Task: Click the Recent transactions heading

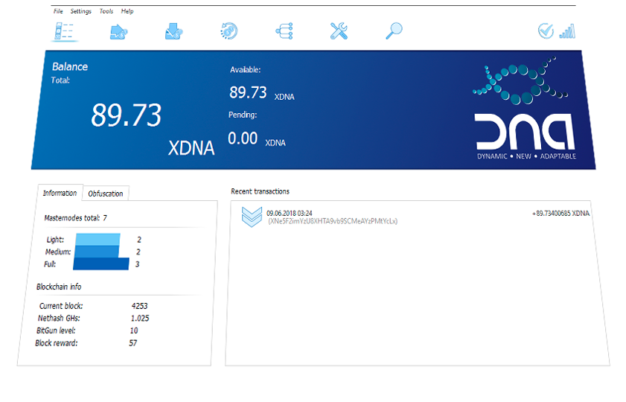Action: 260,191
